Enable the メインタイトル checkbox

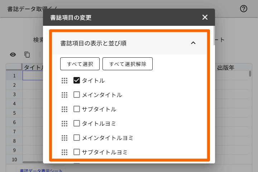point(76,95)
